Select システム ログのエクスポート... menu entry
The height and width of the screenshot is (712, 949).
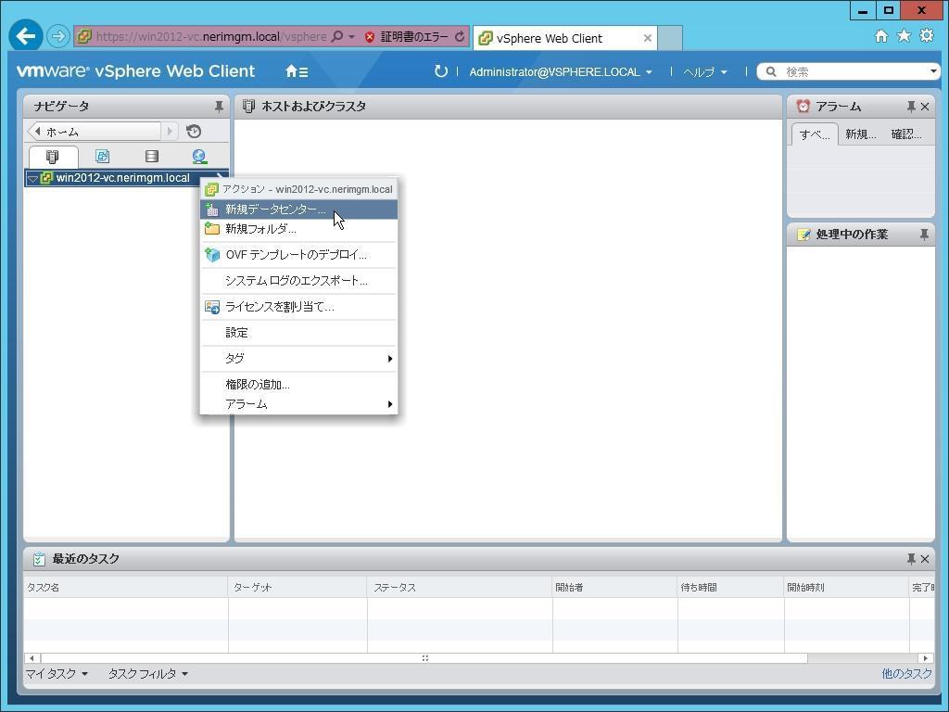click(299, 281)
